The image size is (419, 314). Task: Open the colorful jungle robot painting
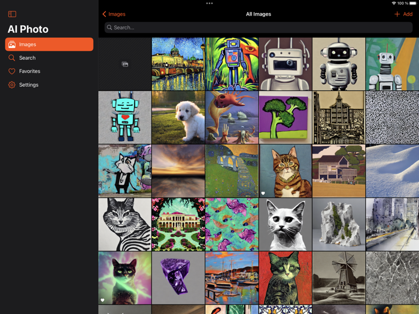pos(232,64)
